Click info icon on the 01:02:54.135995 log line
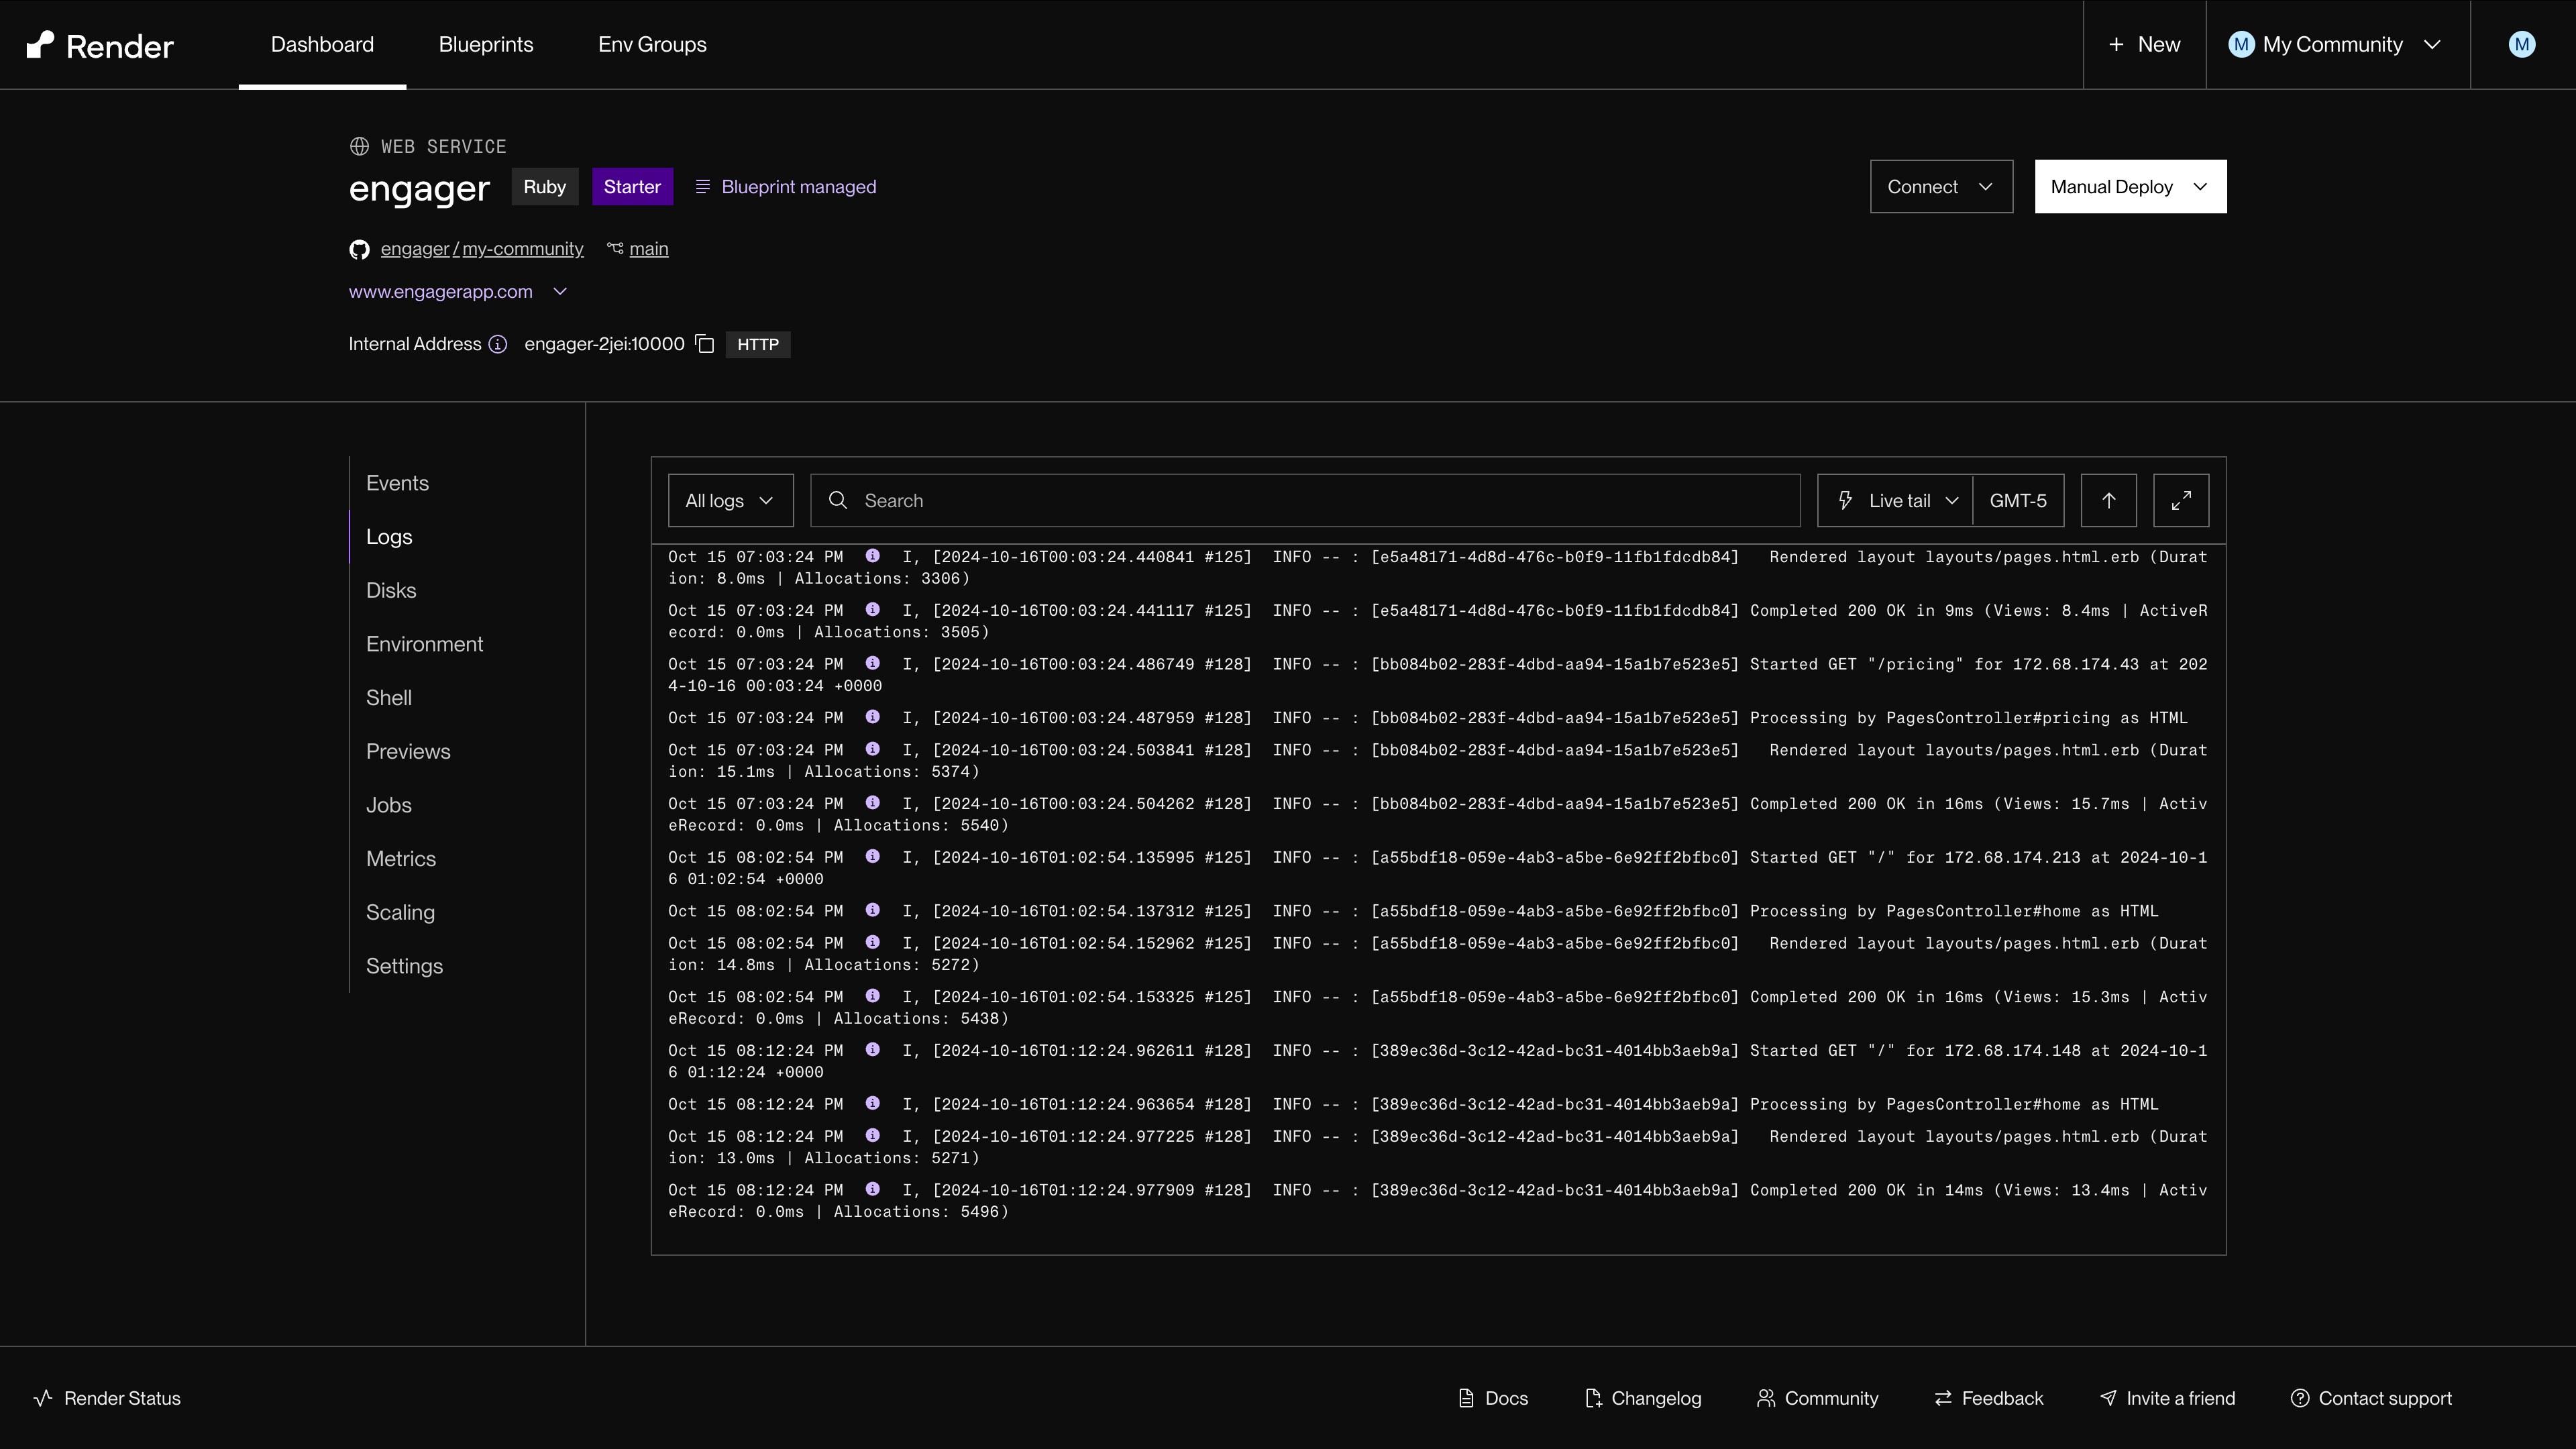 point(872,856)
